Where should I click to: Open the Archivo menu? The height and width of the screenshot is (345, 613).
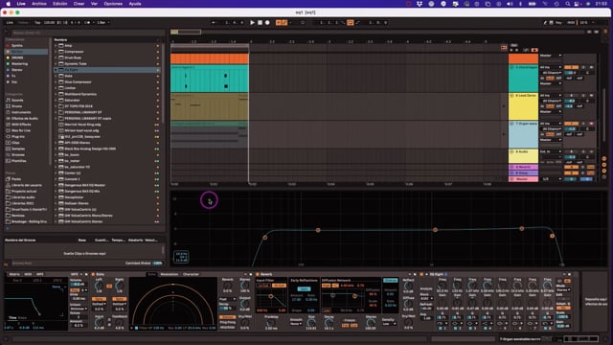point(39,4)
